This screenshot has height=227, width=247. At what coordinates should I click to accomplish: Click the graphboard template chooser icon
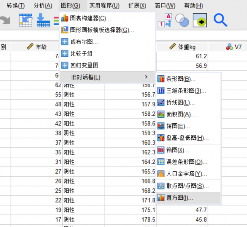65,30
